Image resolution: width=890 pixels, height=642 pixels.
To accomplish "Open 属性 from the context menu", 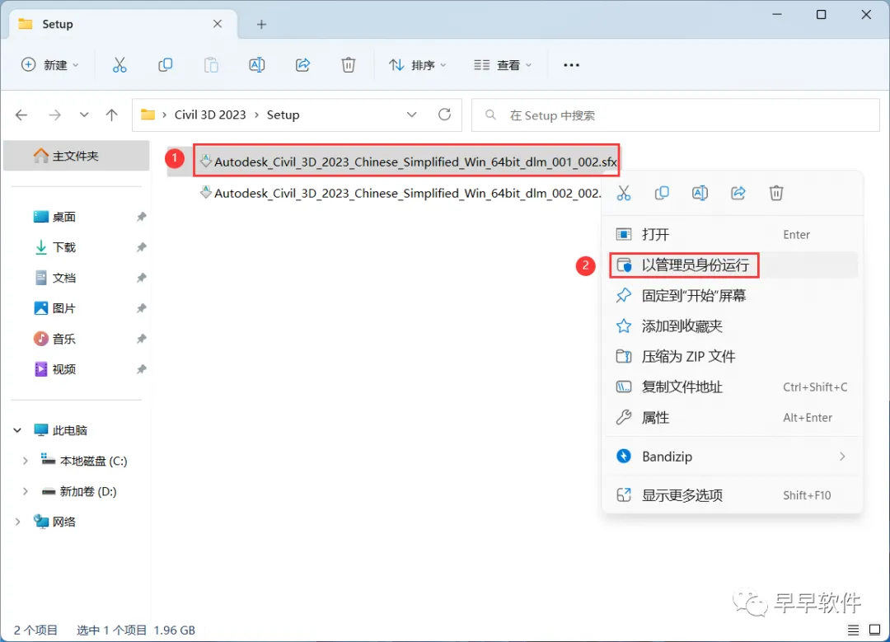I will [733, 418].
